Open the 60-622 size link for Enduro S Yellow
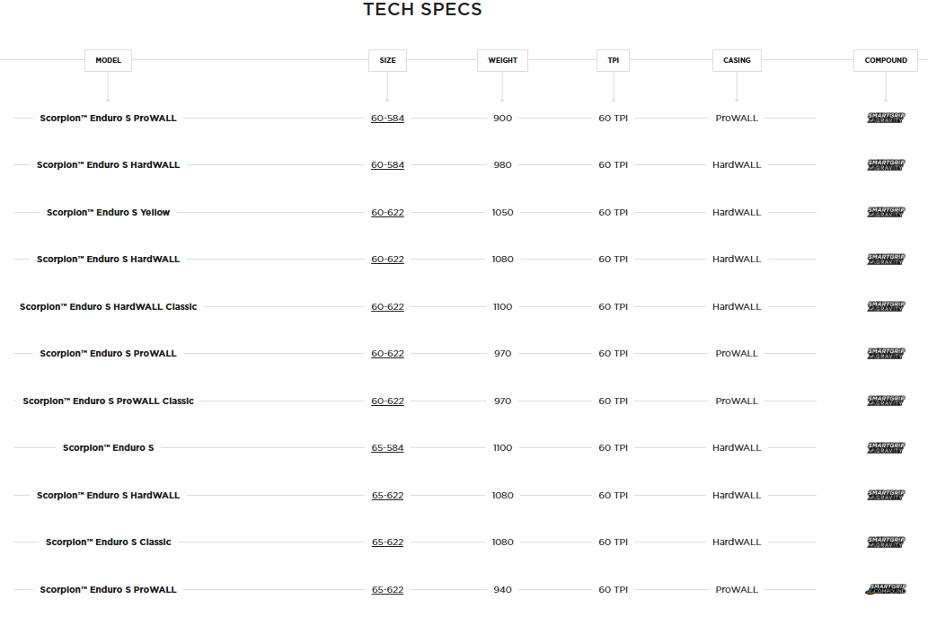928x626 pixels. 387,213
